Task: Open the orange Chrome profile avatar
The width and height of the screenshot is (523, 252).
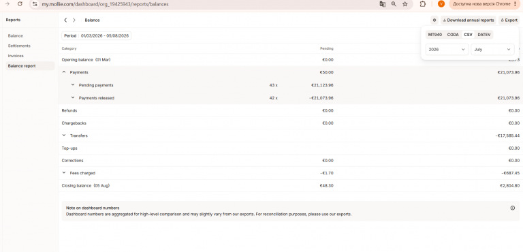Action: [441, 4]
